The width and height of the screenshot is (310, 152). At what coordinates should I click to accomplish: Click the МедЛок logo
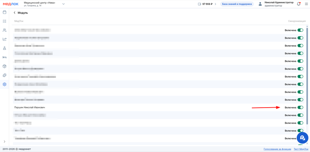coord(10,4)
